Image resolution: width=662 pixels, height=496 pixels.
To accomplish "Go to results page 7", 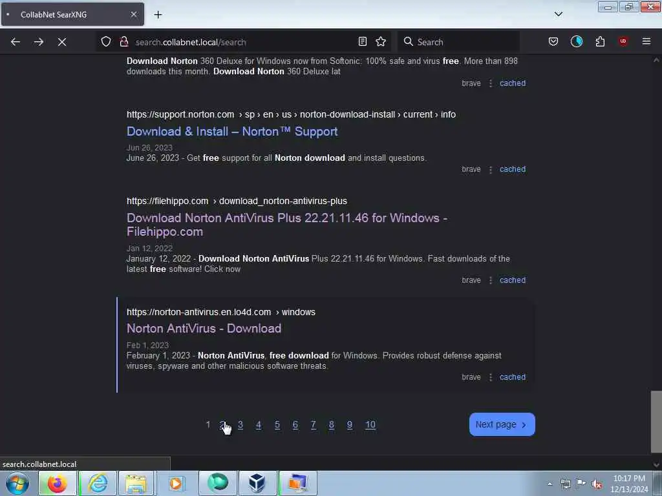I will (x=314, y=425).
